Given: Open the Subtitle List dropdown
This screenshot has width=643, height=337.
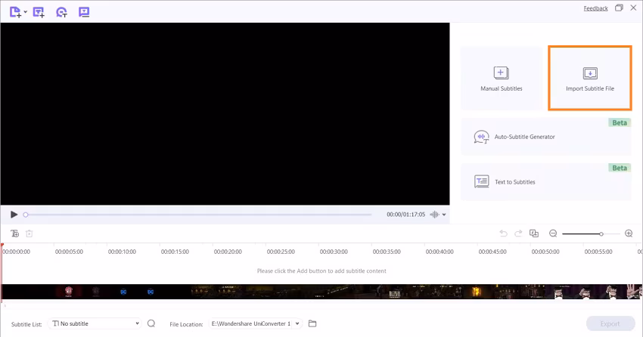Looking at the screenshot, I should (95, 323).
